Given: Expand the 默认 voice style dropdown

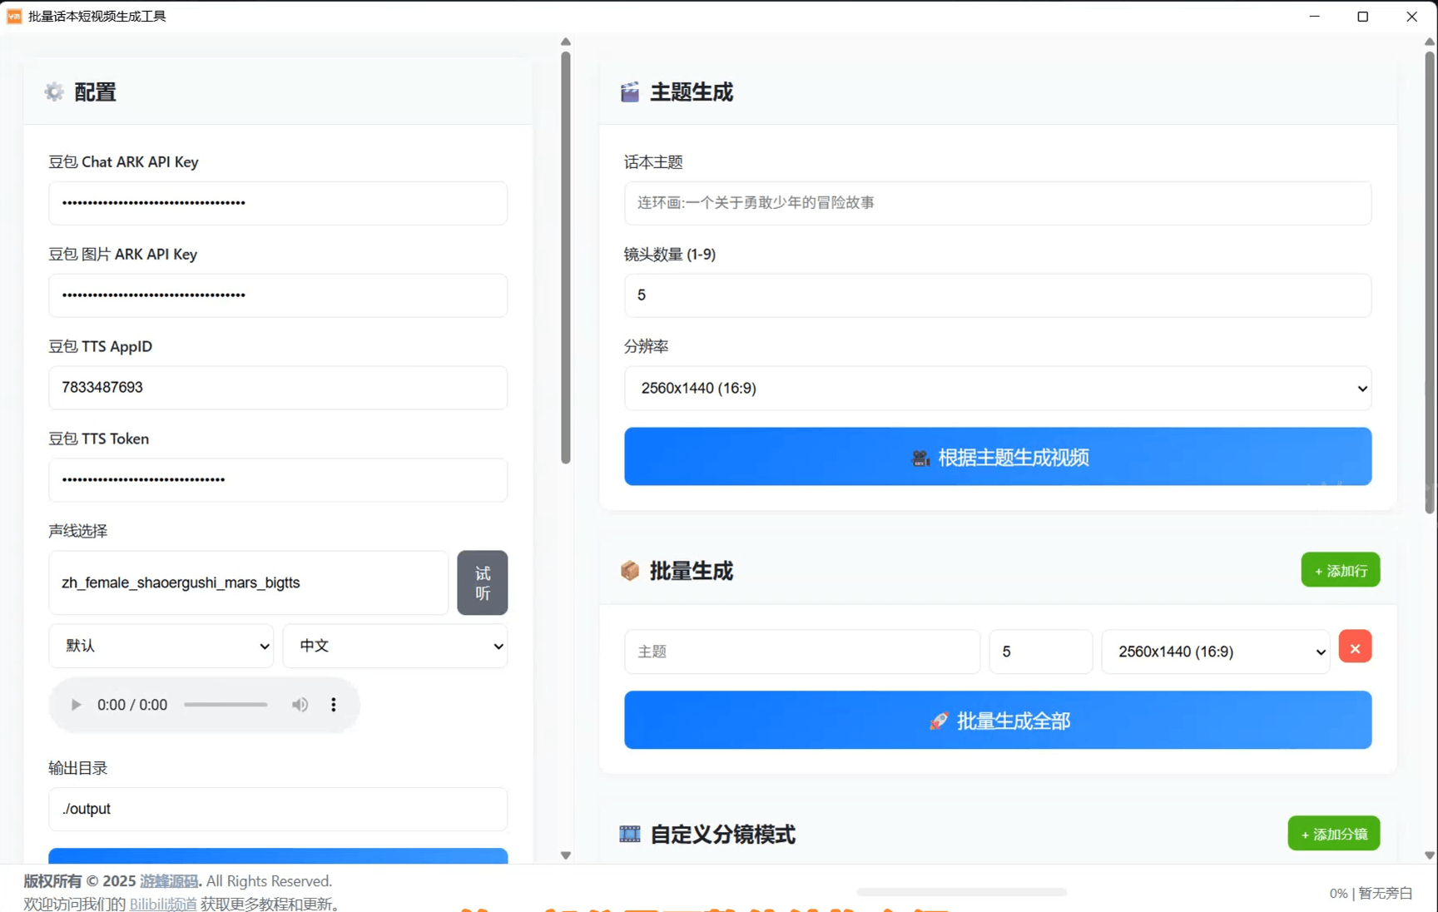Looking at the screenshot, I should pos(161,646).
